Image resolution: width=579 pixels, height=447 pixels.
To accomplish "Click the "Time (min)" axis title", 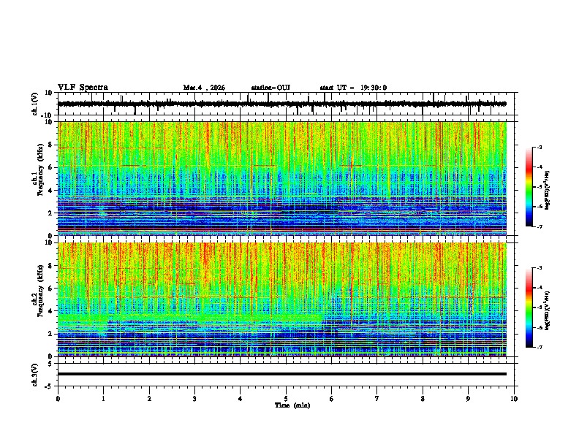I will pos(292,405).
